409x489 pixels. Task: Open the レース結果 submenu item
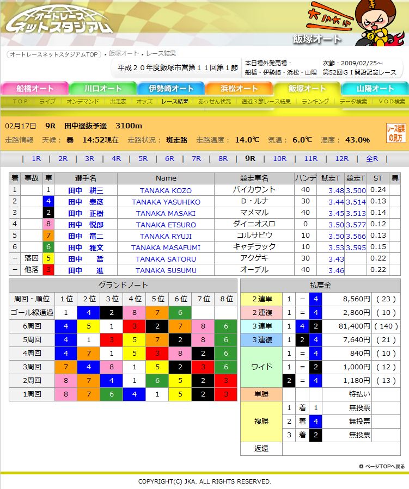tap(175, 101)
